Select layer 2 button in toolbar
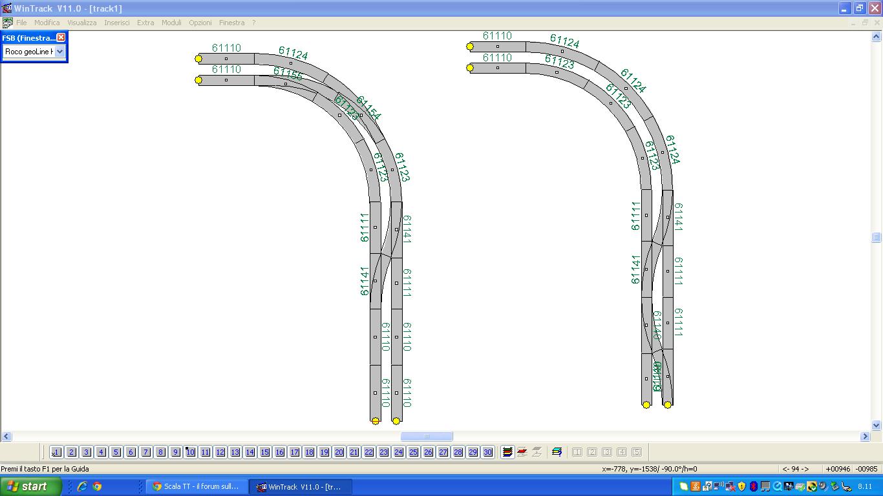 [x=71, y=452]
